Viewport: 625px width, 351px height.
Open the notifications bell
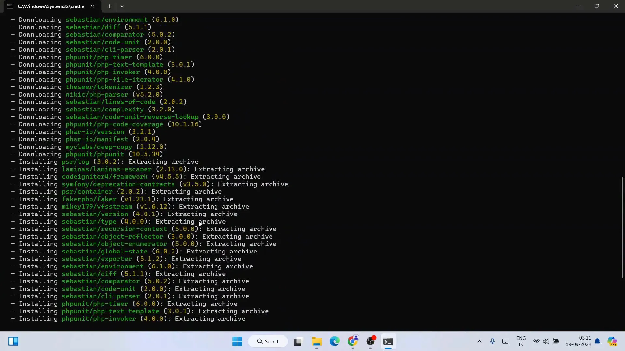pyautogui.click(x=597, y=341)
